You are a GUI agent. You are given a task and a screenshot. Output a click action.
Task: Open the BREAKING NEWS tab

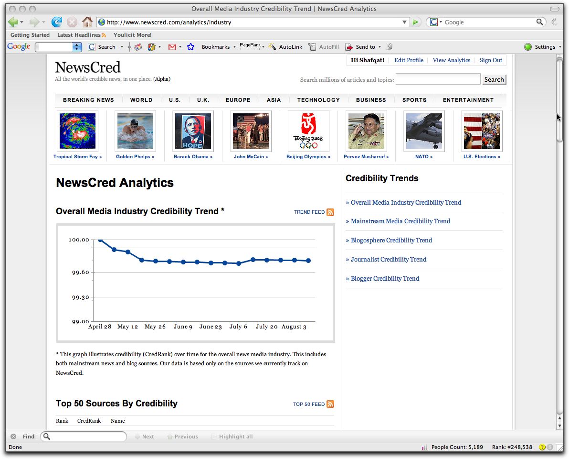[x=88, y=100]
